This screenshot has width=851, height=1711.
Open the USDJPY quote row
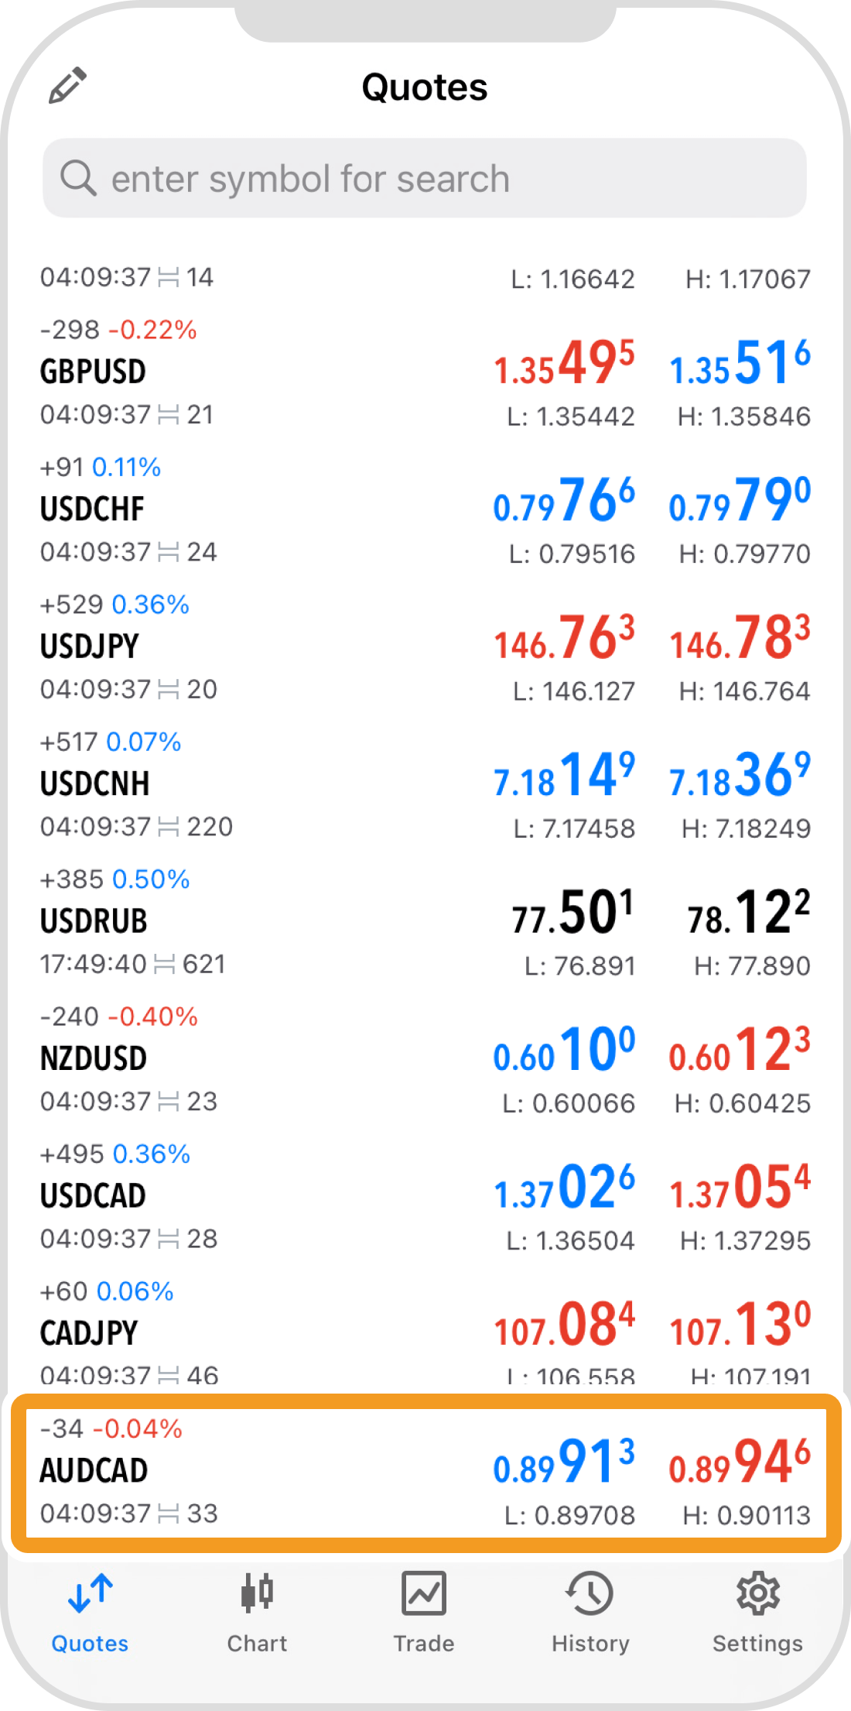coord(425,647)
